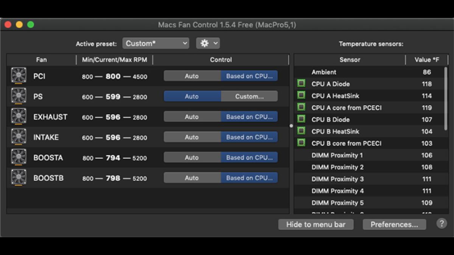The image size is (454, 255).
Task: Set PS fan to Auto
Action: pos(192,96)
